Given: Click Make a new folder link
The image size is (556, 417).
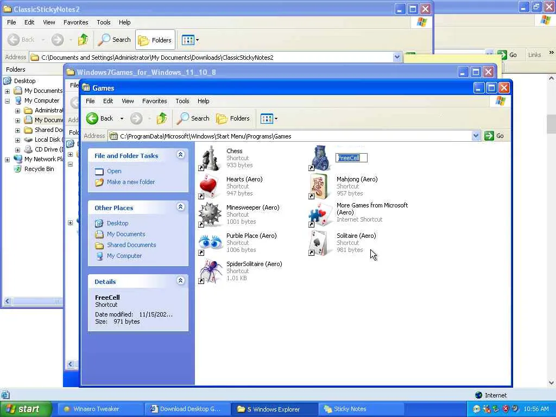Looking at the screenshot, I should click(x=131, y=182).
